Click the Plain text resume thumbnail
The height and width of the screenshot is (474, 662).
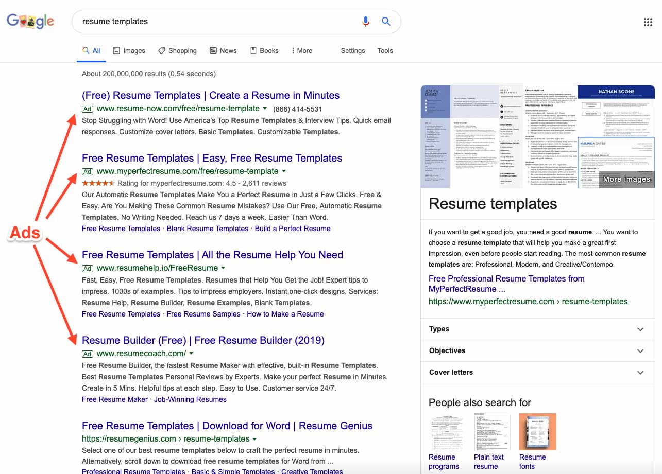coord(492,431)
